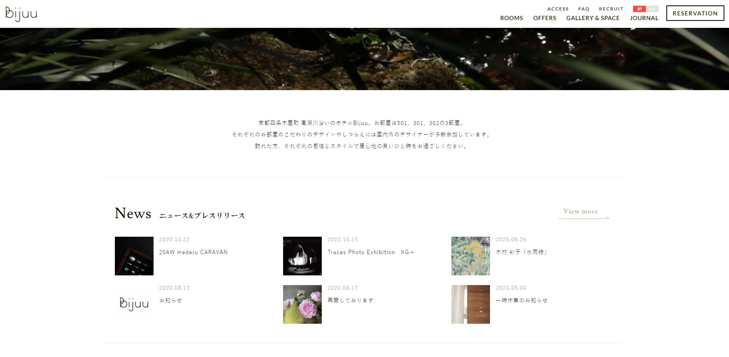This screenshot has height=357, width=729.
Task: Open the Traces Photo Exhibition KG+ title
Action: (x=371, y=252)
